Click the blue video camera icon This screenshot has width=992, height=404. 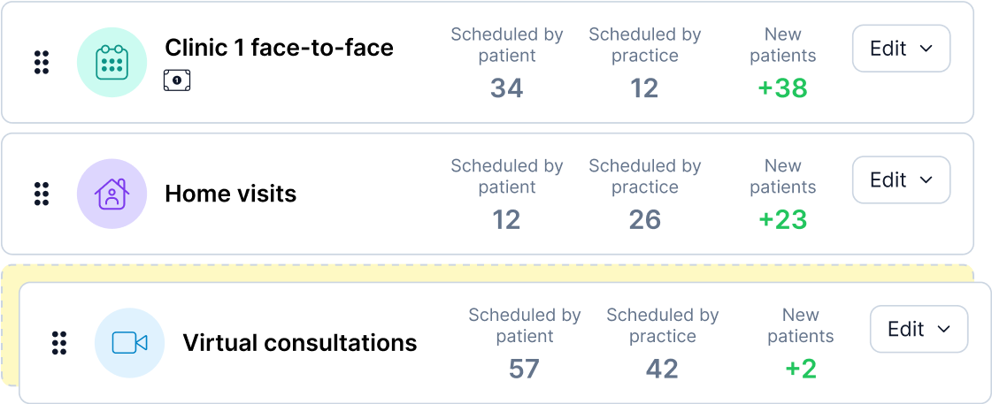tap(130, 343)
